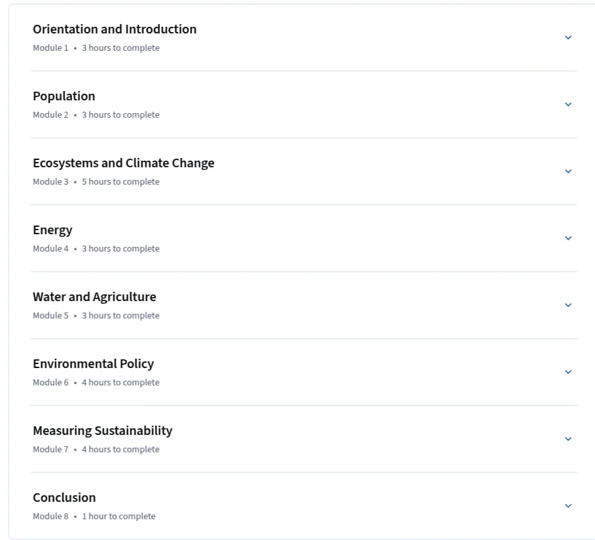Click the Water and Agriculture title
The image size is (595, 540).
pyautogui.click(x=94, y=297)
